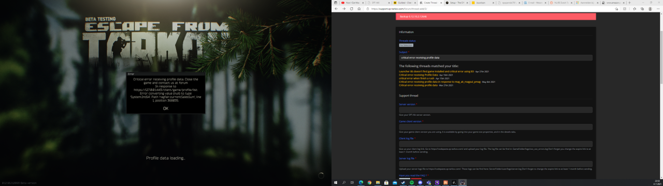Click the red backup notice banner
Screen dimensions: 663x186
[496, 17]
